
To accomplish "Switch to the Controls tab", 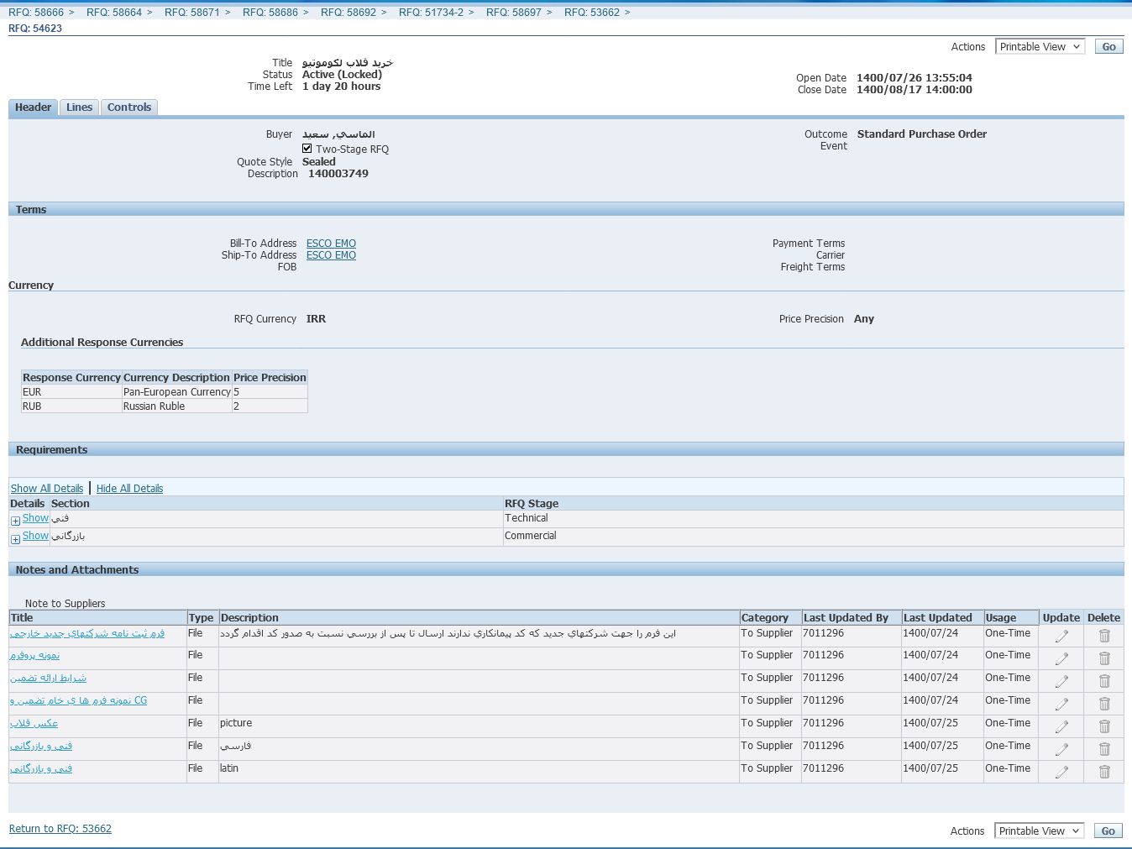I will (129, 107).
